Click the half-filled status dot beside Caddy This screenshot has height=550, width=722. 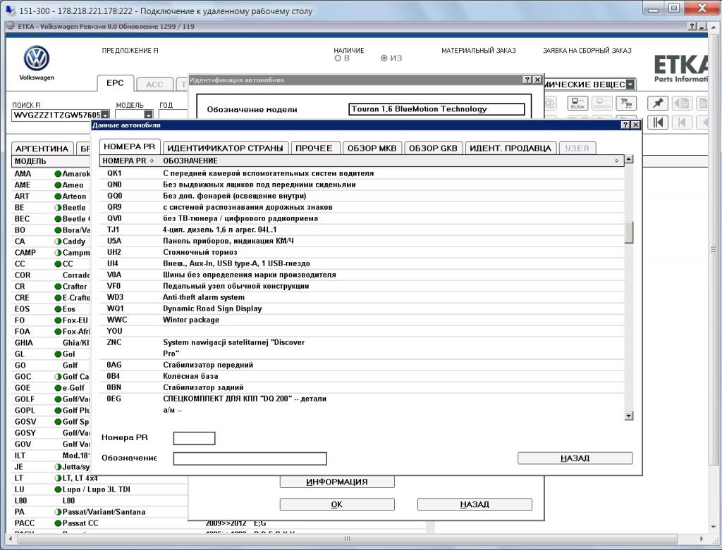(x=58, y=242)
